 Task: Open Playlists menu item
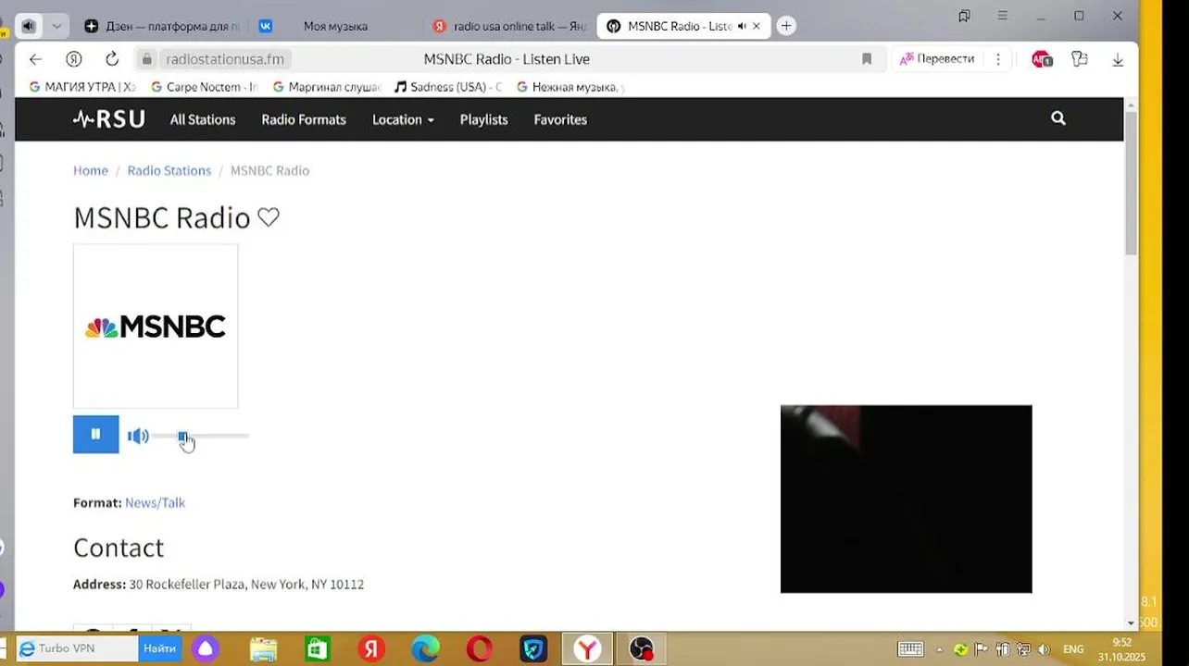(483, 119)
